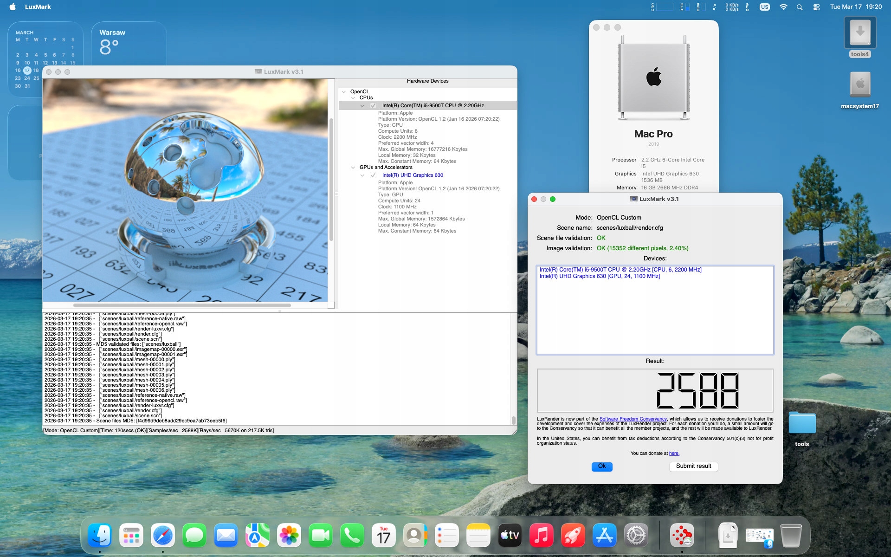This screenshot has height=557, width=891.
Task: Collapse the OpenCL tree node
Action: (x=344, y=92)
